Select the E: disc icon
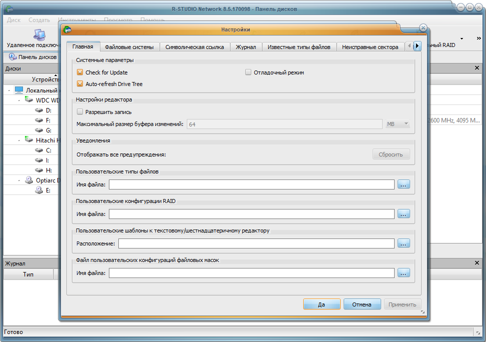 pyautogui.click(x=39, y=190)
